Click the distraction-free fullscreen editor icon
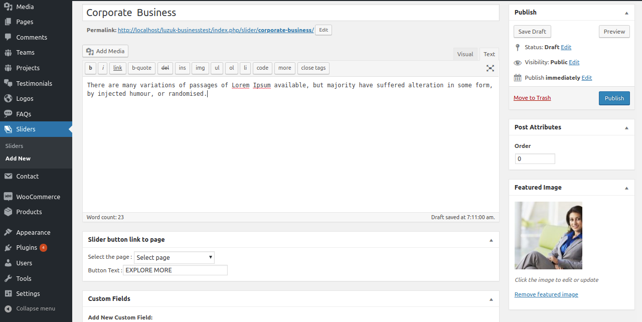 click(490, 68)
